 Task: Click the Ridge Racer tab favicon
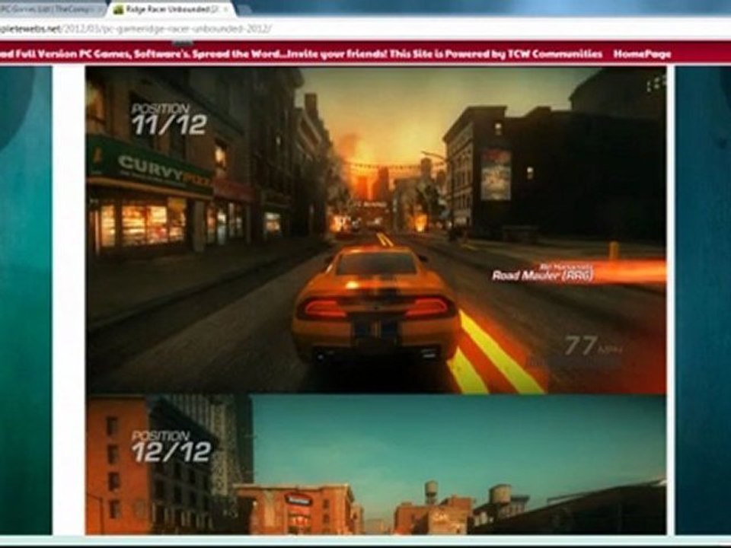point(119,9)
